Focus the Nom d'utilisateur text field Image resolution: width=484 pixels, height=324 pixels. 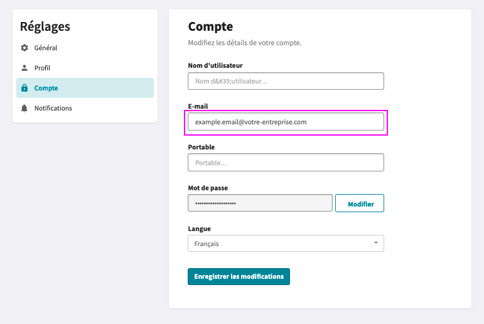(286, 81)
